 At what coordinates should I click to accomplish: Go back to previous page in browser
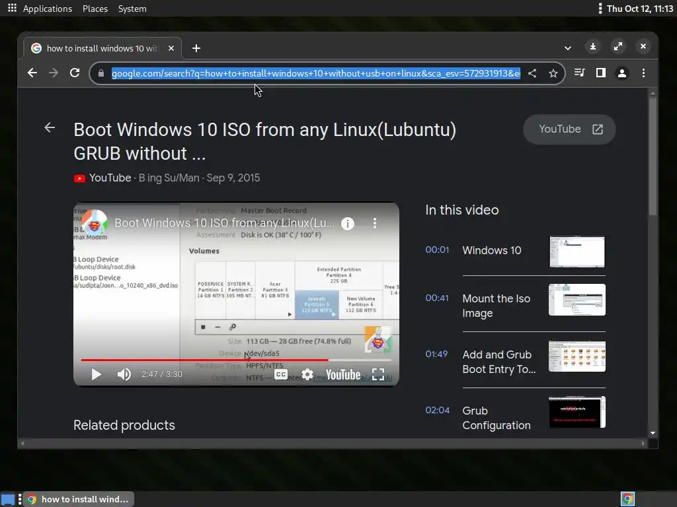tap(32, 73)
